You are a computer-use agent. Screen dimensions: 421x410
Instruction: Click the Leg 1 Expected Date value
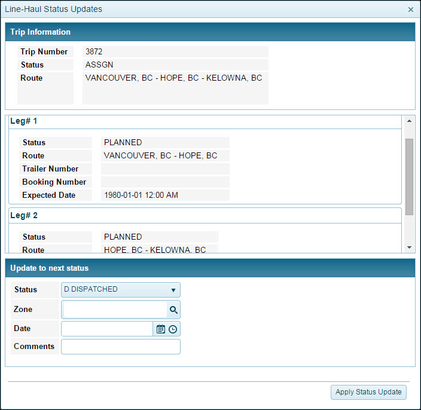click(165, 195)
